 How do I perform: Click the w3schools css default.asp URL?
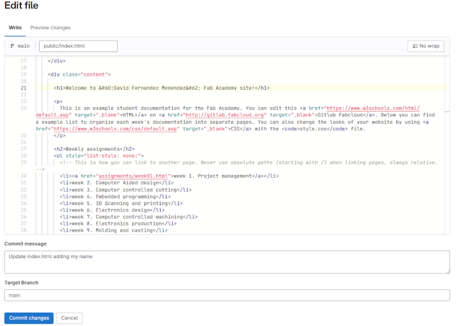click(115, 129)
